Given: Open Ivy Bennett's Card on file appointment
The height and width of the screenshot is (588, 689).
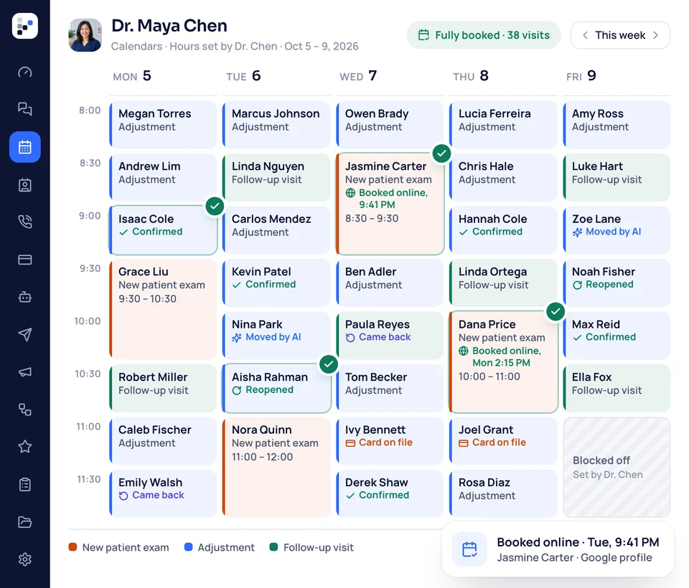Looking at the screenshot, I should coord(390,441).
